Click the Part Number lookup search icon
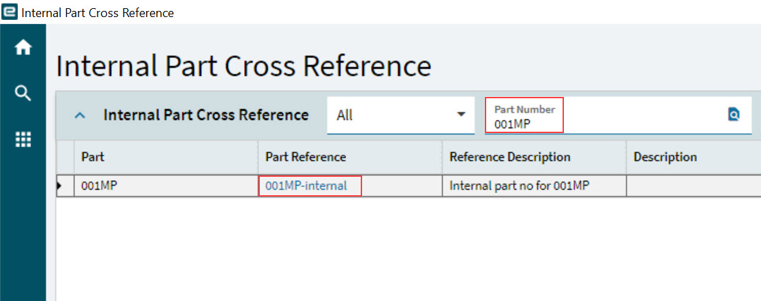Viewport: 761px width, 301px height. pos(734,115)
